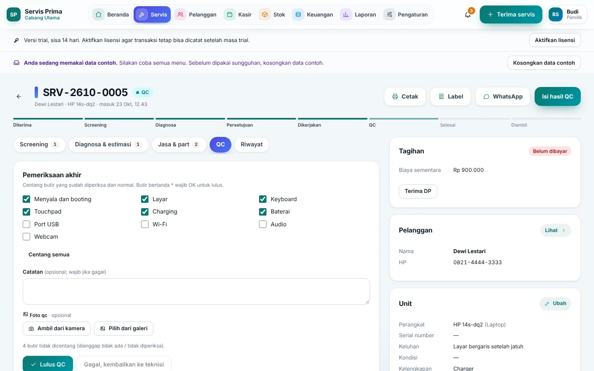The image size is (594, 371).
Task: Click Aktifkan lisensi
Action: [555, 40]
